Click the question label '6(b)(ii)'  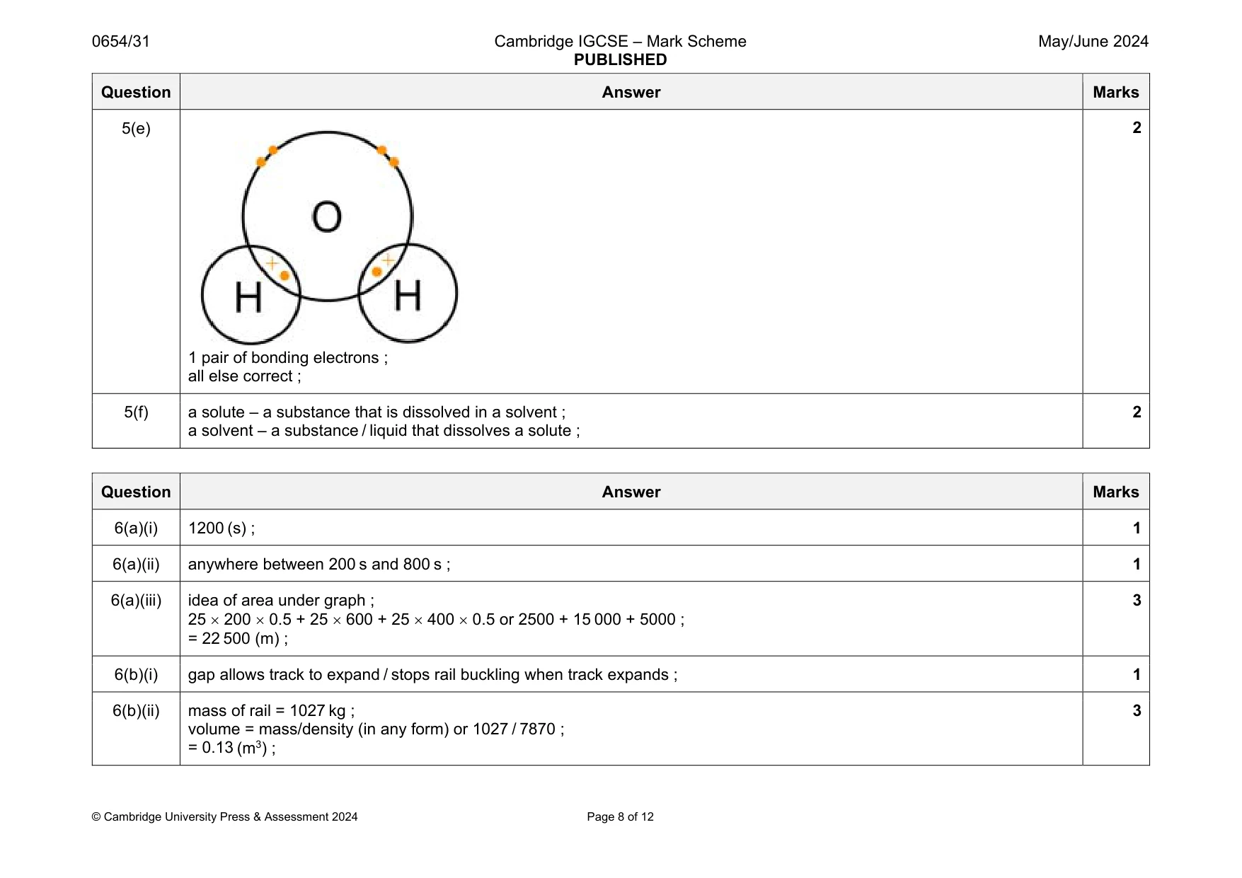coord(136,710)
